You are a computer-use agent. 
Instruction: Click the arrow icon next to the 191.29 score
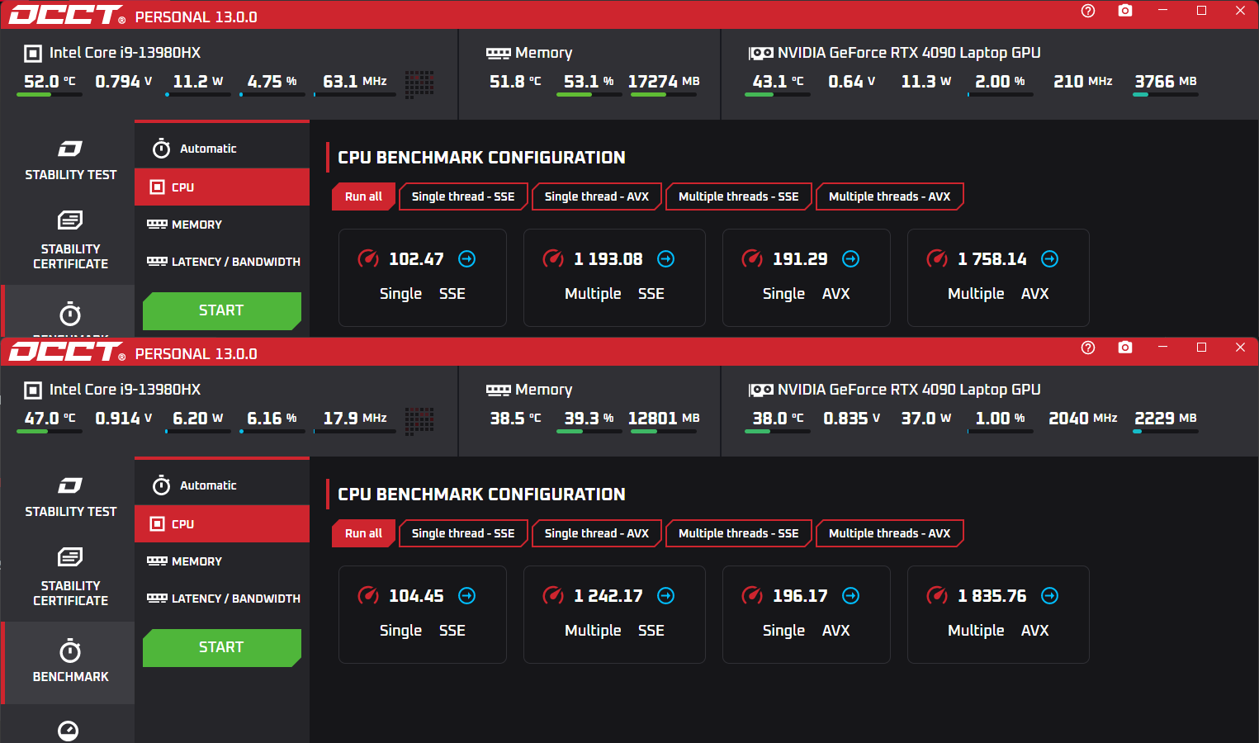[x=851, y=259]
